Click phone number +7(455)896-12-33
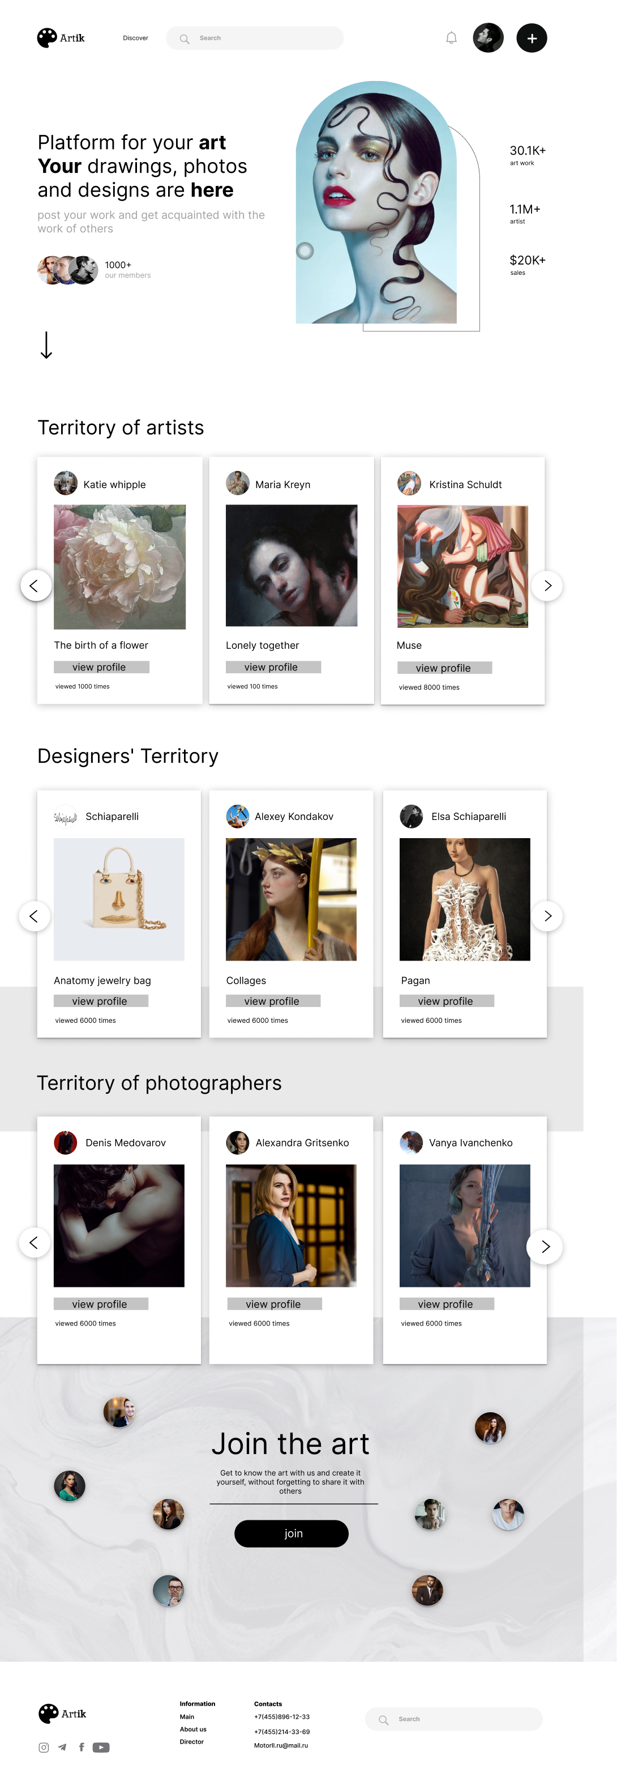This screenshot has width=617, height=1776. (x=282, y=1716)
